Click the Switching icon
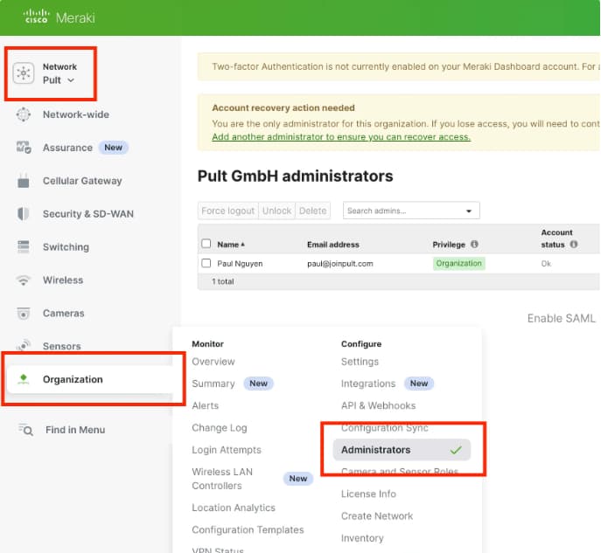Screen dimensions: 601x553 (x=24, y=247)
